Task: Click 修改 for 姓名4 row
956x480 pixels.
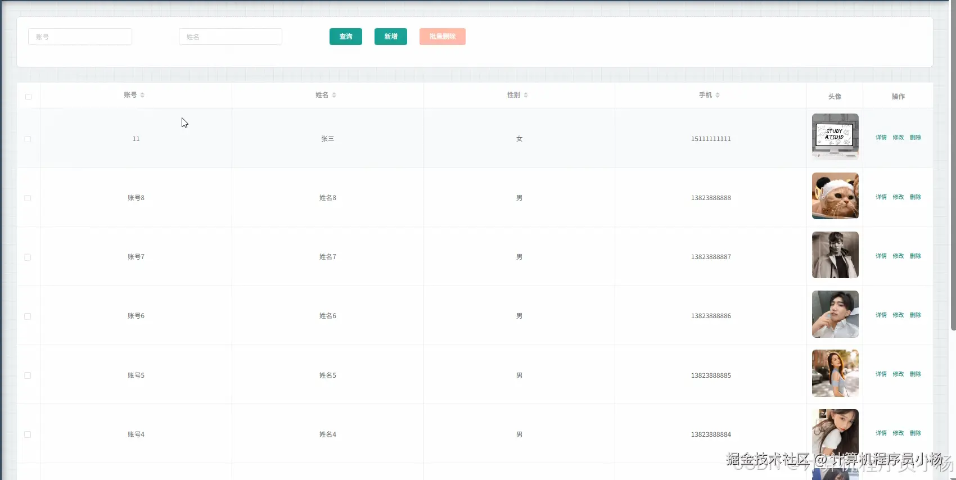Action: (898, 433)
